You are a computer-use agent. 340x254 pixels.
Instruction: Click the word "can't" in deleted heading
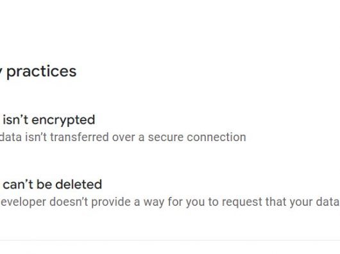[18, 185]
